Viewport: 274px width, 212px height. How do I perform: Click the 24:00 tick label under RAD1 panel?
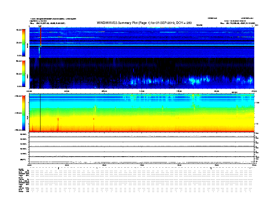pyautogui.click(x=254, y=91)
